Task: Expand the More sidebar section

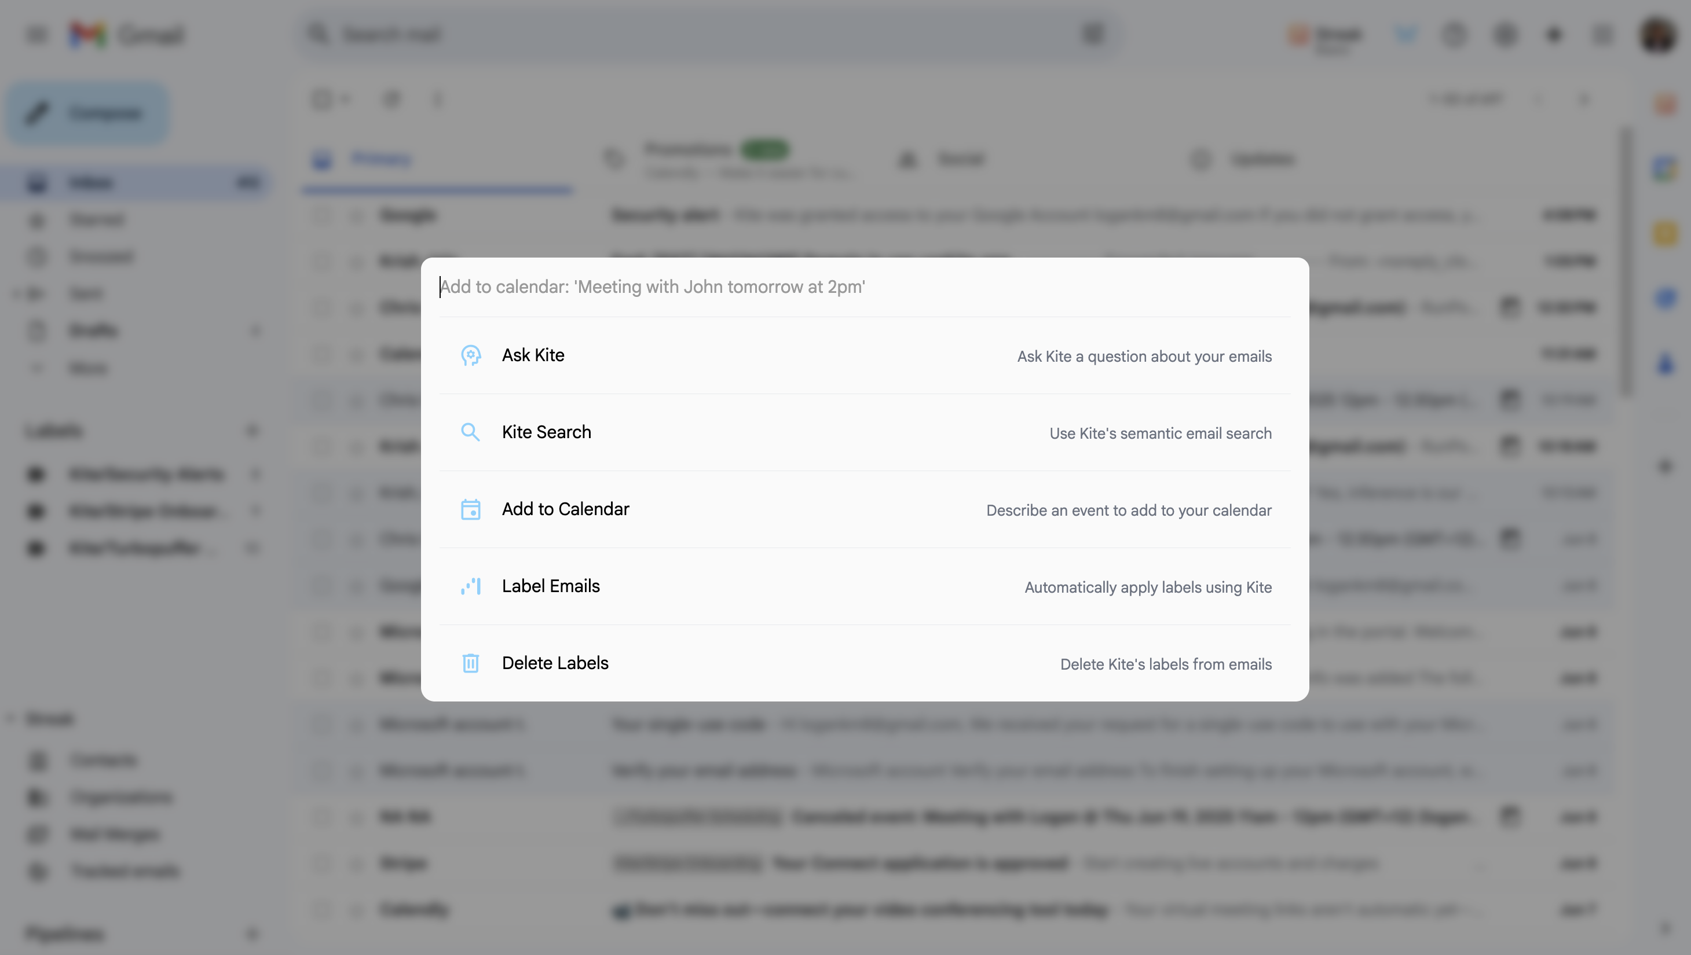Action: click(x=134, y=368)
